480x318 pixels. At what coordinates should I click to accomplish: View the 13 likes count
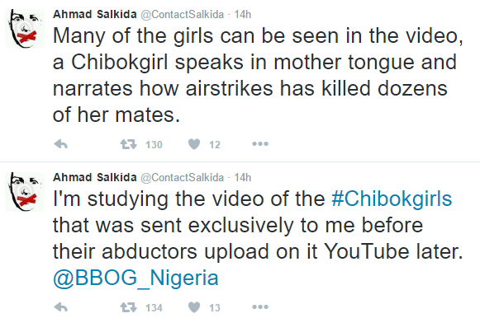tap(215, 307)
